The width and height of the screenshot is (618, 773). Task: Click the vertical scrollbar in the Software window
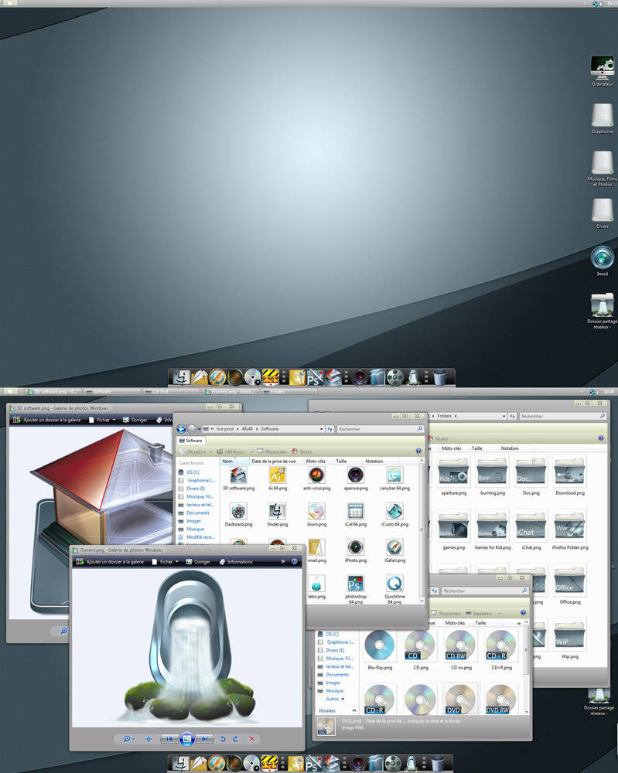(x=422, y=530)
